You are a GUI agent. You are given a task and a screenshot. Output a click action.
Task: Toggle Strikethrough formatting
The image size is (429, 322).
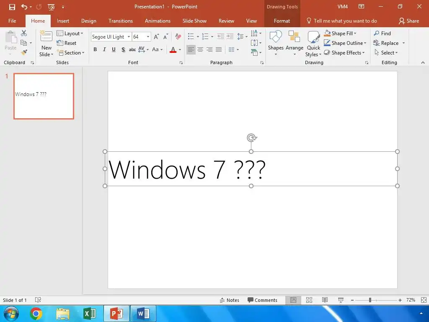click(132, 49)
